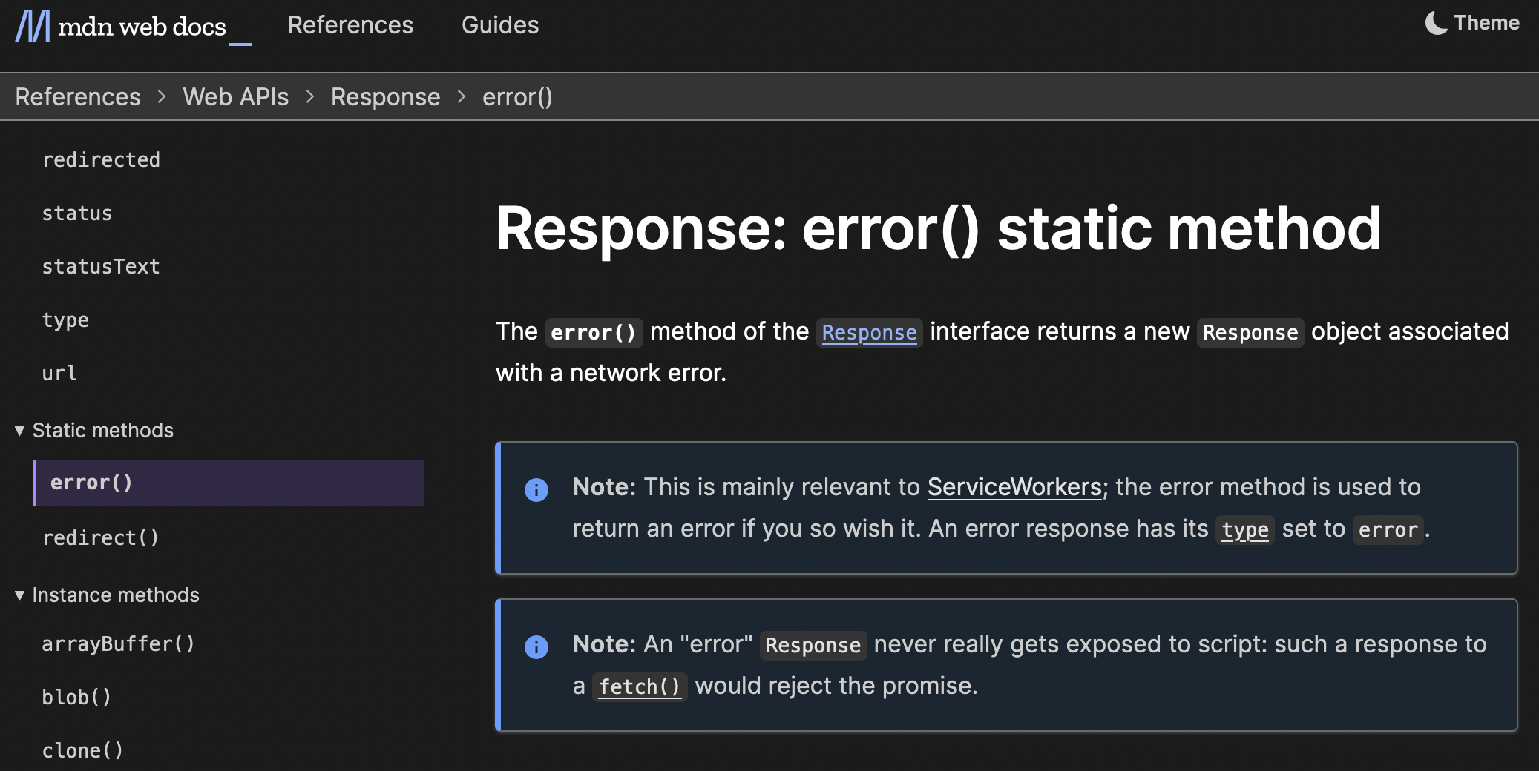Open the type link inside the first note
1539x771 pixels.
pyautogui.click(x=1246, y=529)
